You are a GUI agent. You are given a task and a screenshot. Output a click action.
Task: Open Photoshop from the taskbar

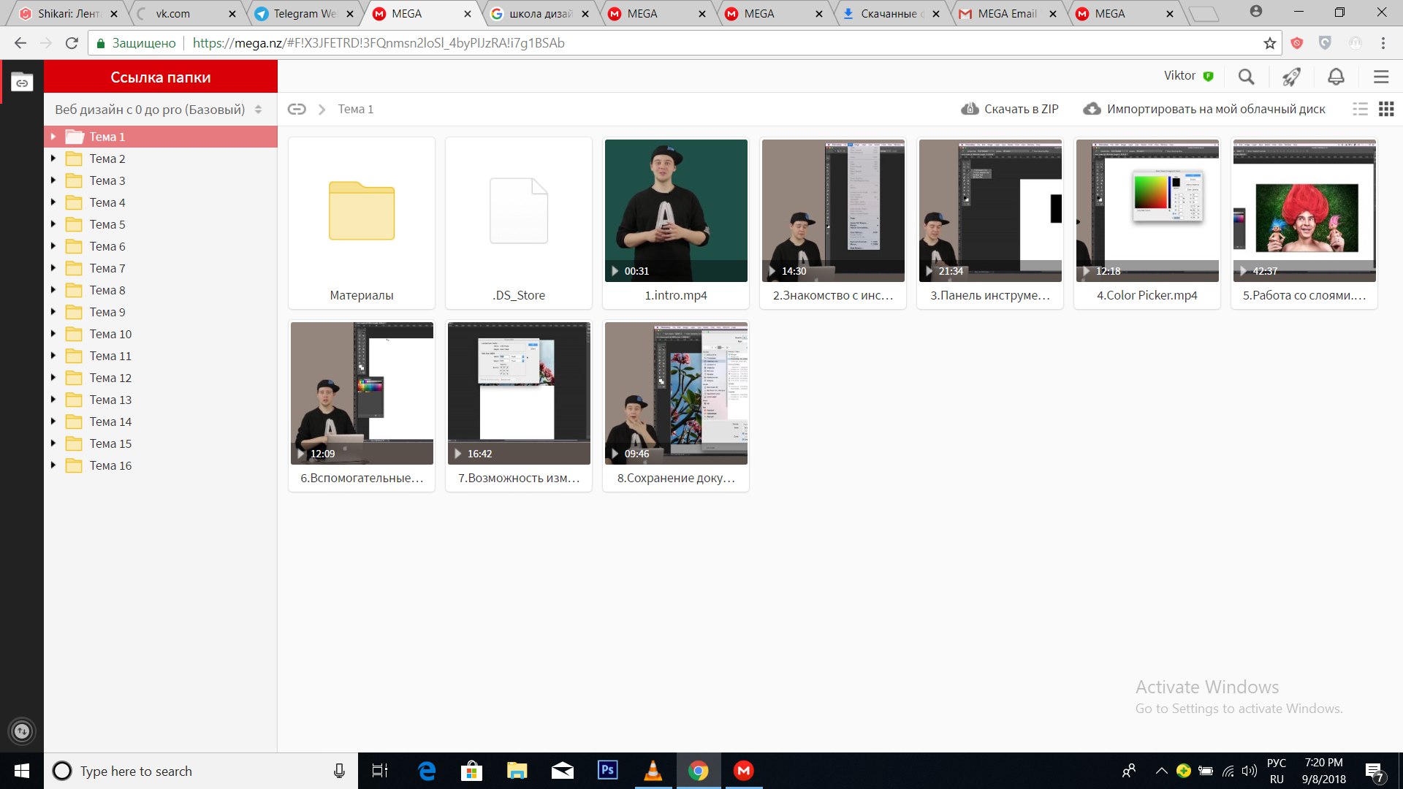(x=607, y=771)
